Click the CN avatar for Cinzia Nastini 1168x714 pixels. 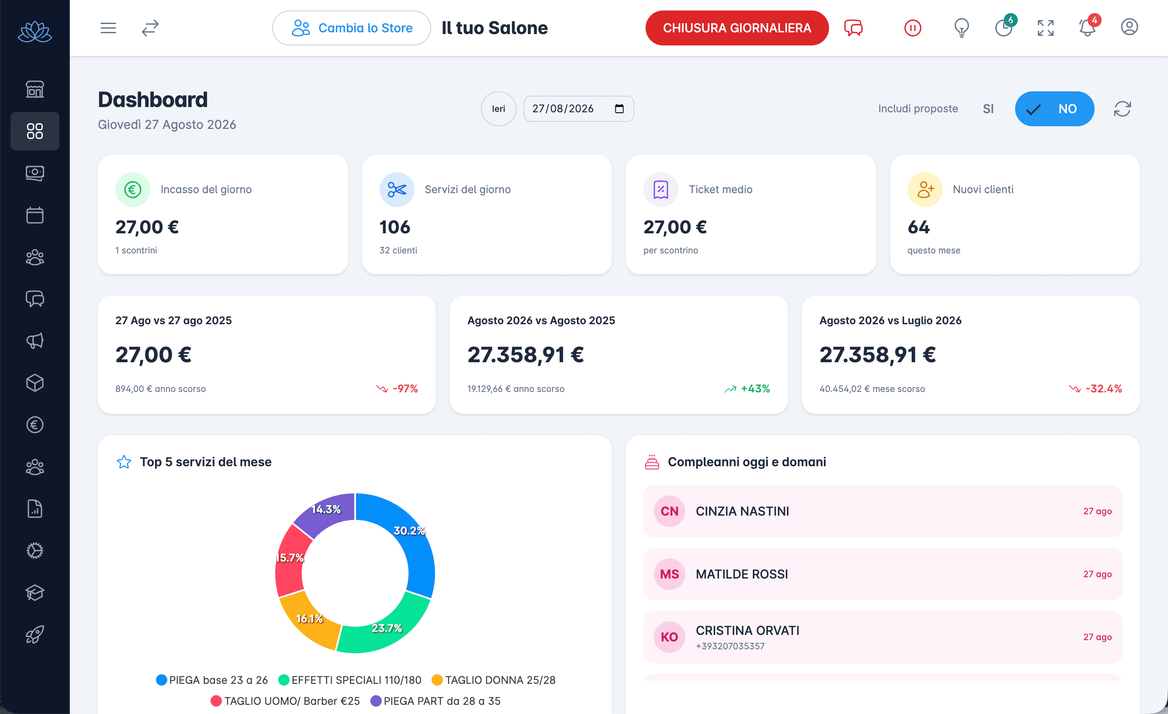point(669,511)
